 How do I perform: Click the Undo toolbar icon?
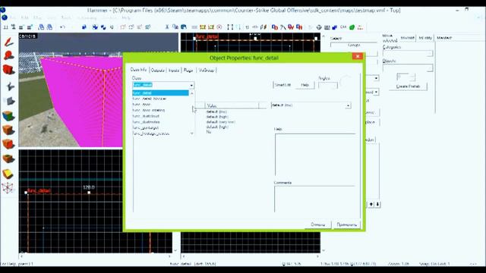pyautogui.click(x=62, y=27)
